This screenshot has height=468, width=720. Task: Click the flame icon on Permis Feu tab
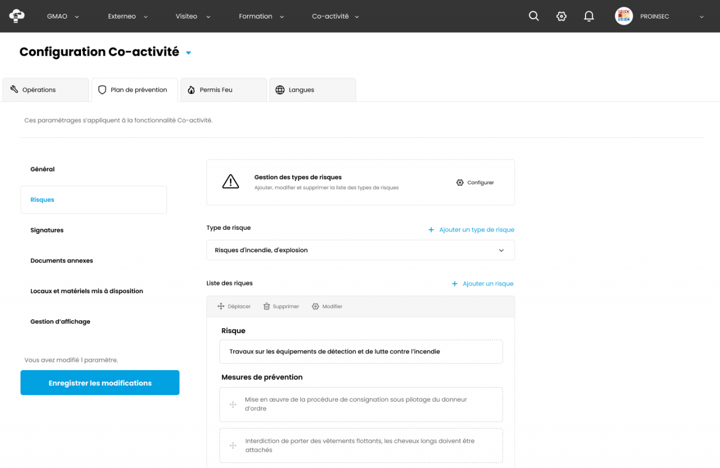(x=191, y=90)
